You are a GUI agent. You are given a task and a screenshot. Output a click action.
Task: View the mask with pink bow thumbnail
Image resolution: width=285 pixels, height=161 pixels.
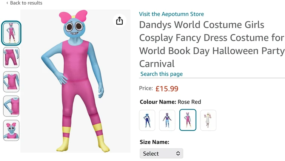[x=11, y=130]
